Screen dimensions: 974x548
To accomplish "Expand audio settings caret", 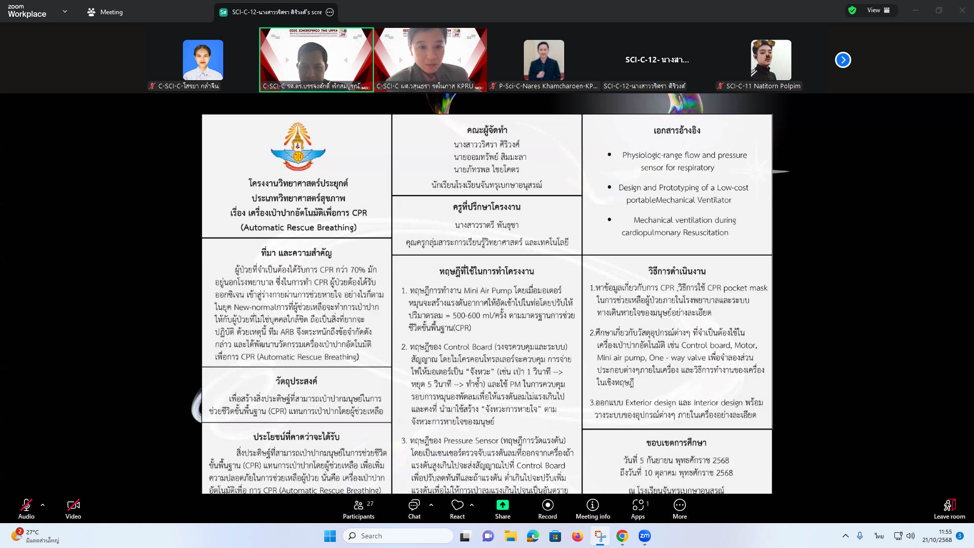I will [43, 505].
